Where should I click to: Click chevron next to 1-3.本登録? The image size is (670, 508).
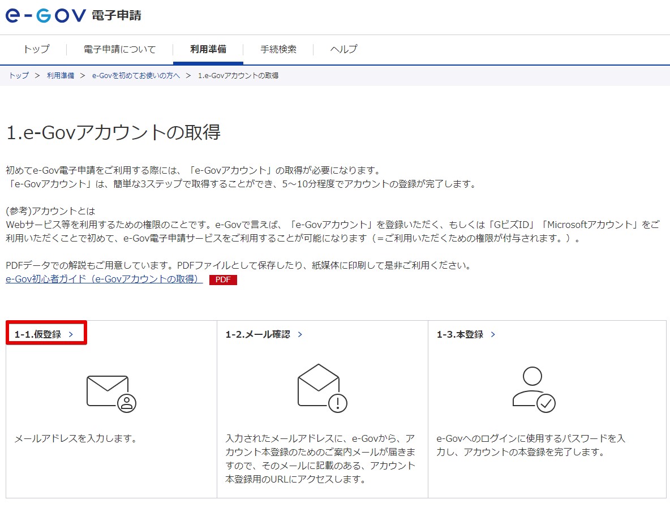click(493, 334)
